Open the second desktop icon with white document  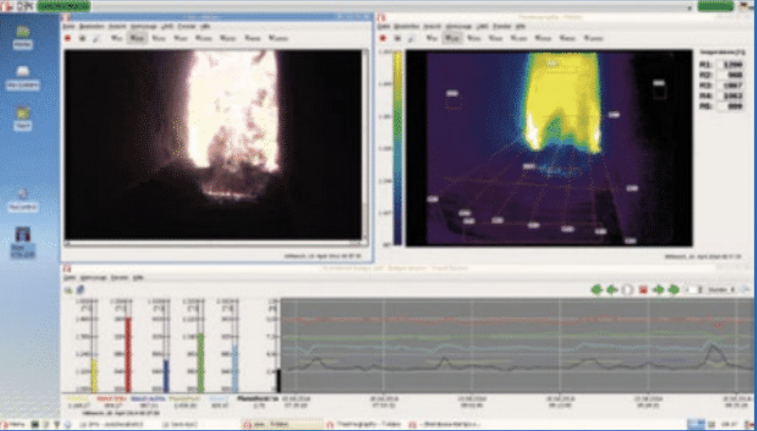(x=23, y=78)
